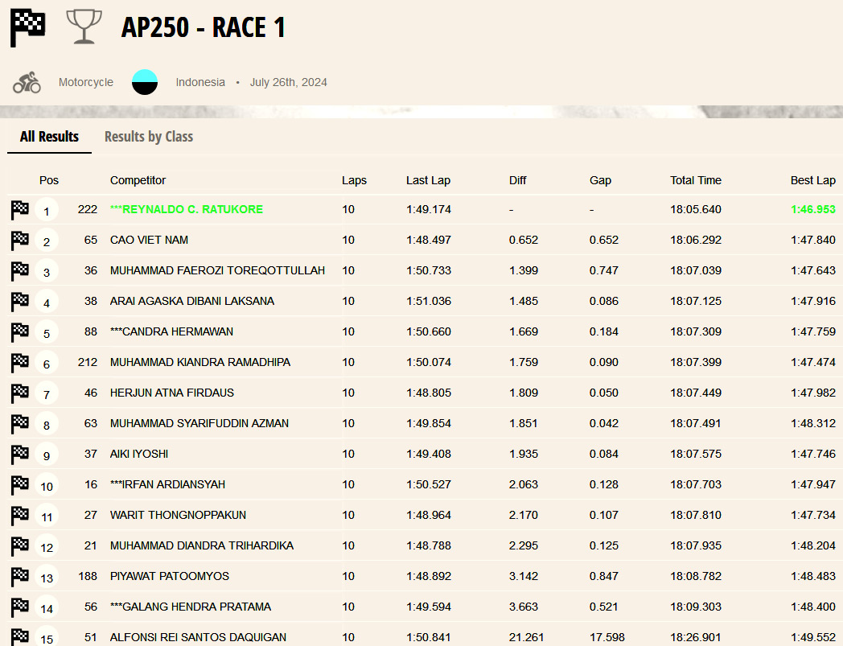843x646 pixels.
Task: Click the finish flag icon in Aiki Iyoshi's row
Action: click(x=20, y=455)
